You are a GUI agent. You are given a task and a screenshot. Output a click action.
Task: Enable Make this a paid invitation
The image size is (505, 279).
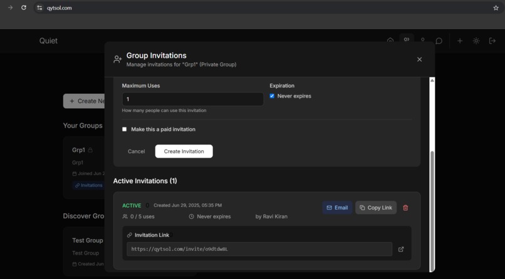pyautogui.click(x=124, y=129)
